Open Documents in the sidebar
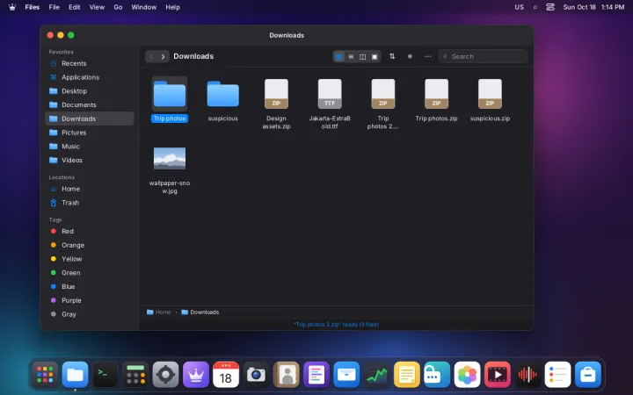 tap(89, 104)
